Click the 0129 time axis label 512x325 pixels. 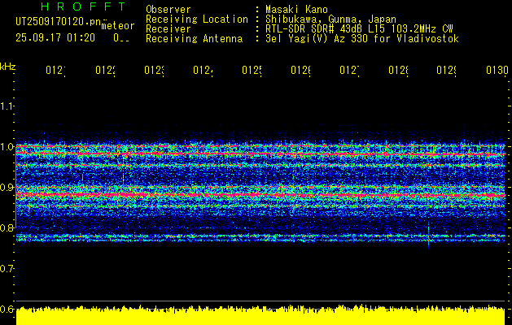pyautogui.click(x=447, y=70)
